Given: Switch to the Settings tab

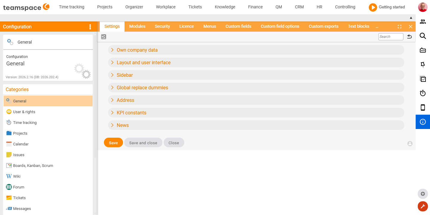Looking at the screenshot, I should click(x=112, y=26).
